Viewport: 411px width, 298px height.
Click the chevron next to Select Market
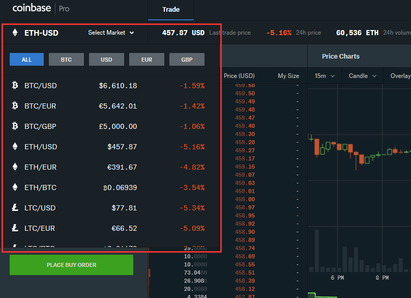click(x=132, y=33)
